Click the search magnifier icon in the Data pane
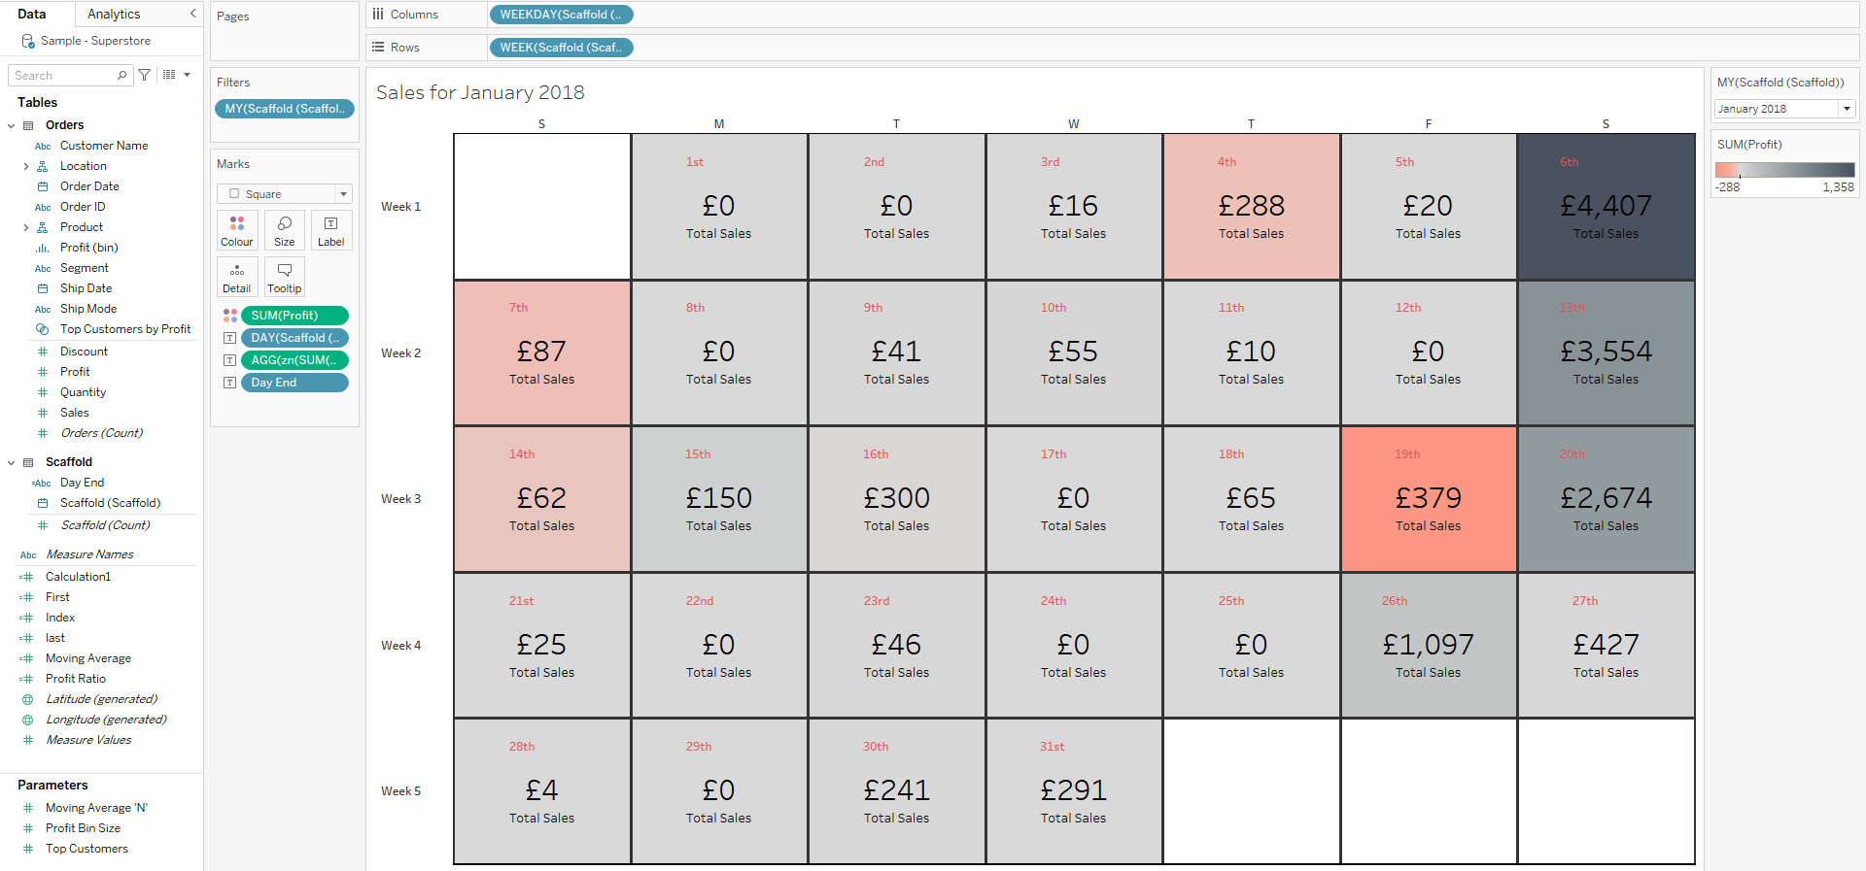1866x871 pixels. click(x=121, y=75)
